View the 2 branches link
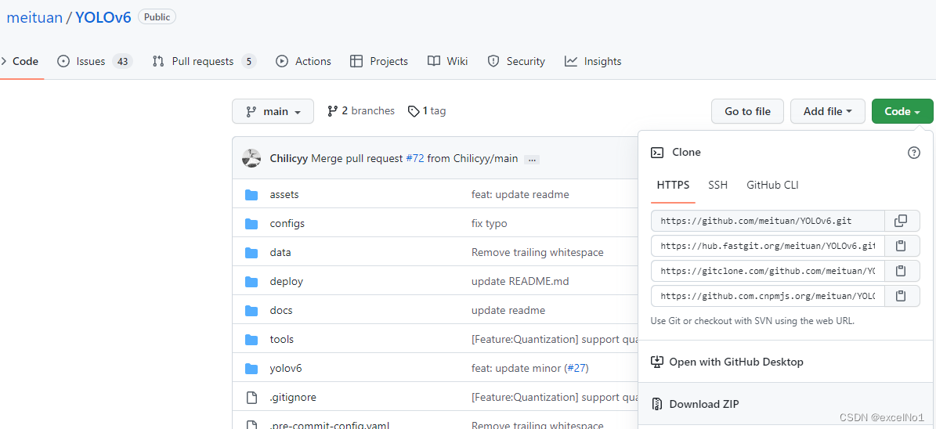The width and height of the screenshot is (936, 429). 361,111
